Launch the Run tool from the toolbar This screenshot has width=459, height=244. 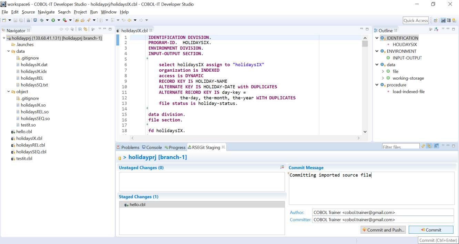pyautogui.click(x=53, y=20)
